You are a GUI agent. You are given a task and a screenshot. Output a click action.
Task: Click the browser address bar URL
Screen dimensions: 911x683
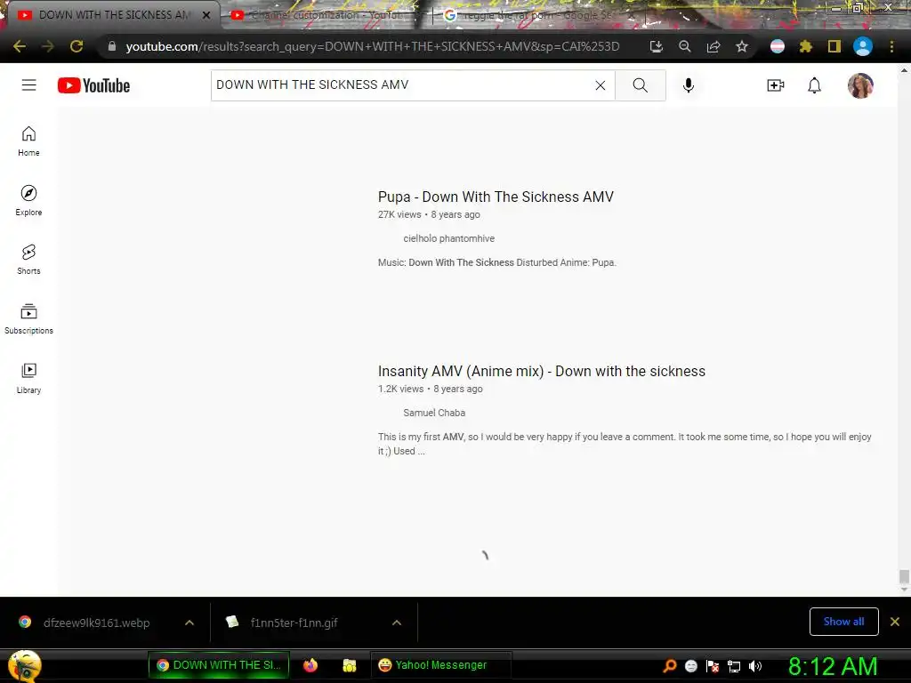[x=373, y=46]
